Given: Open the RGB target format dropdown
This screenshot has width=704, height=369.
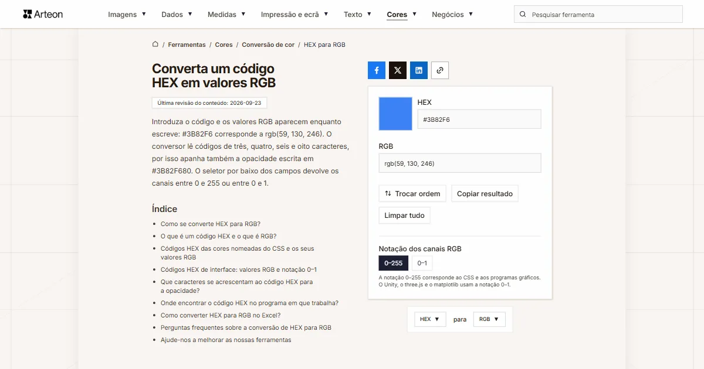Looking at the screenshot, I should click(x=489, y=319).
